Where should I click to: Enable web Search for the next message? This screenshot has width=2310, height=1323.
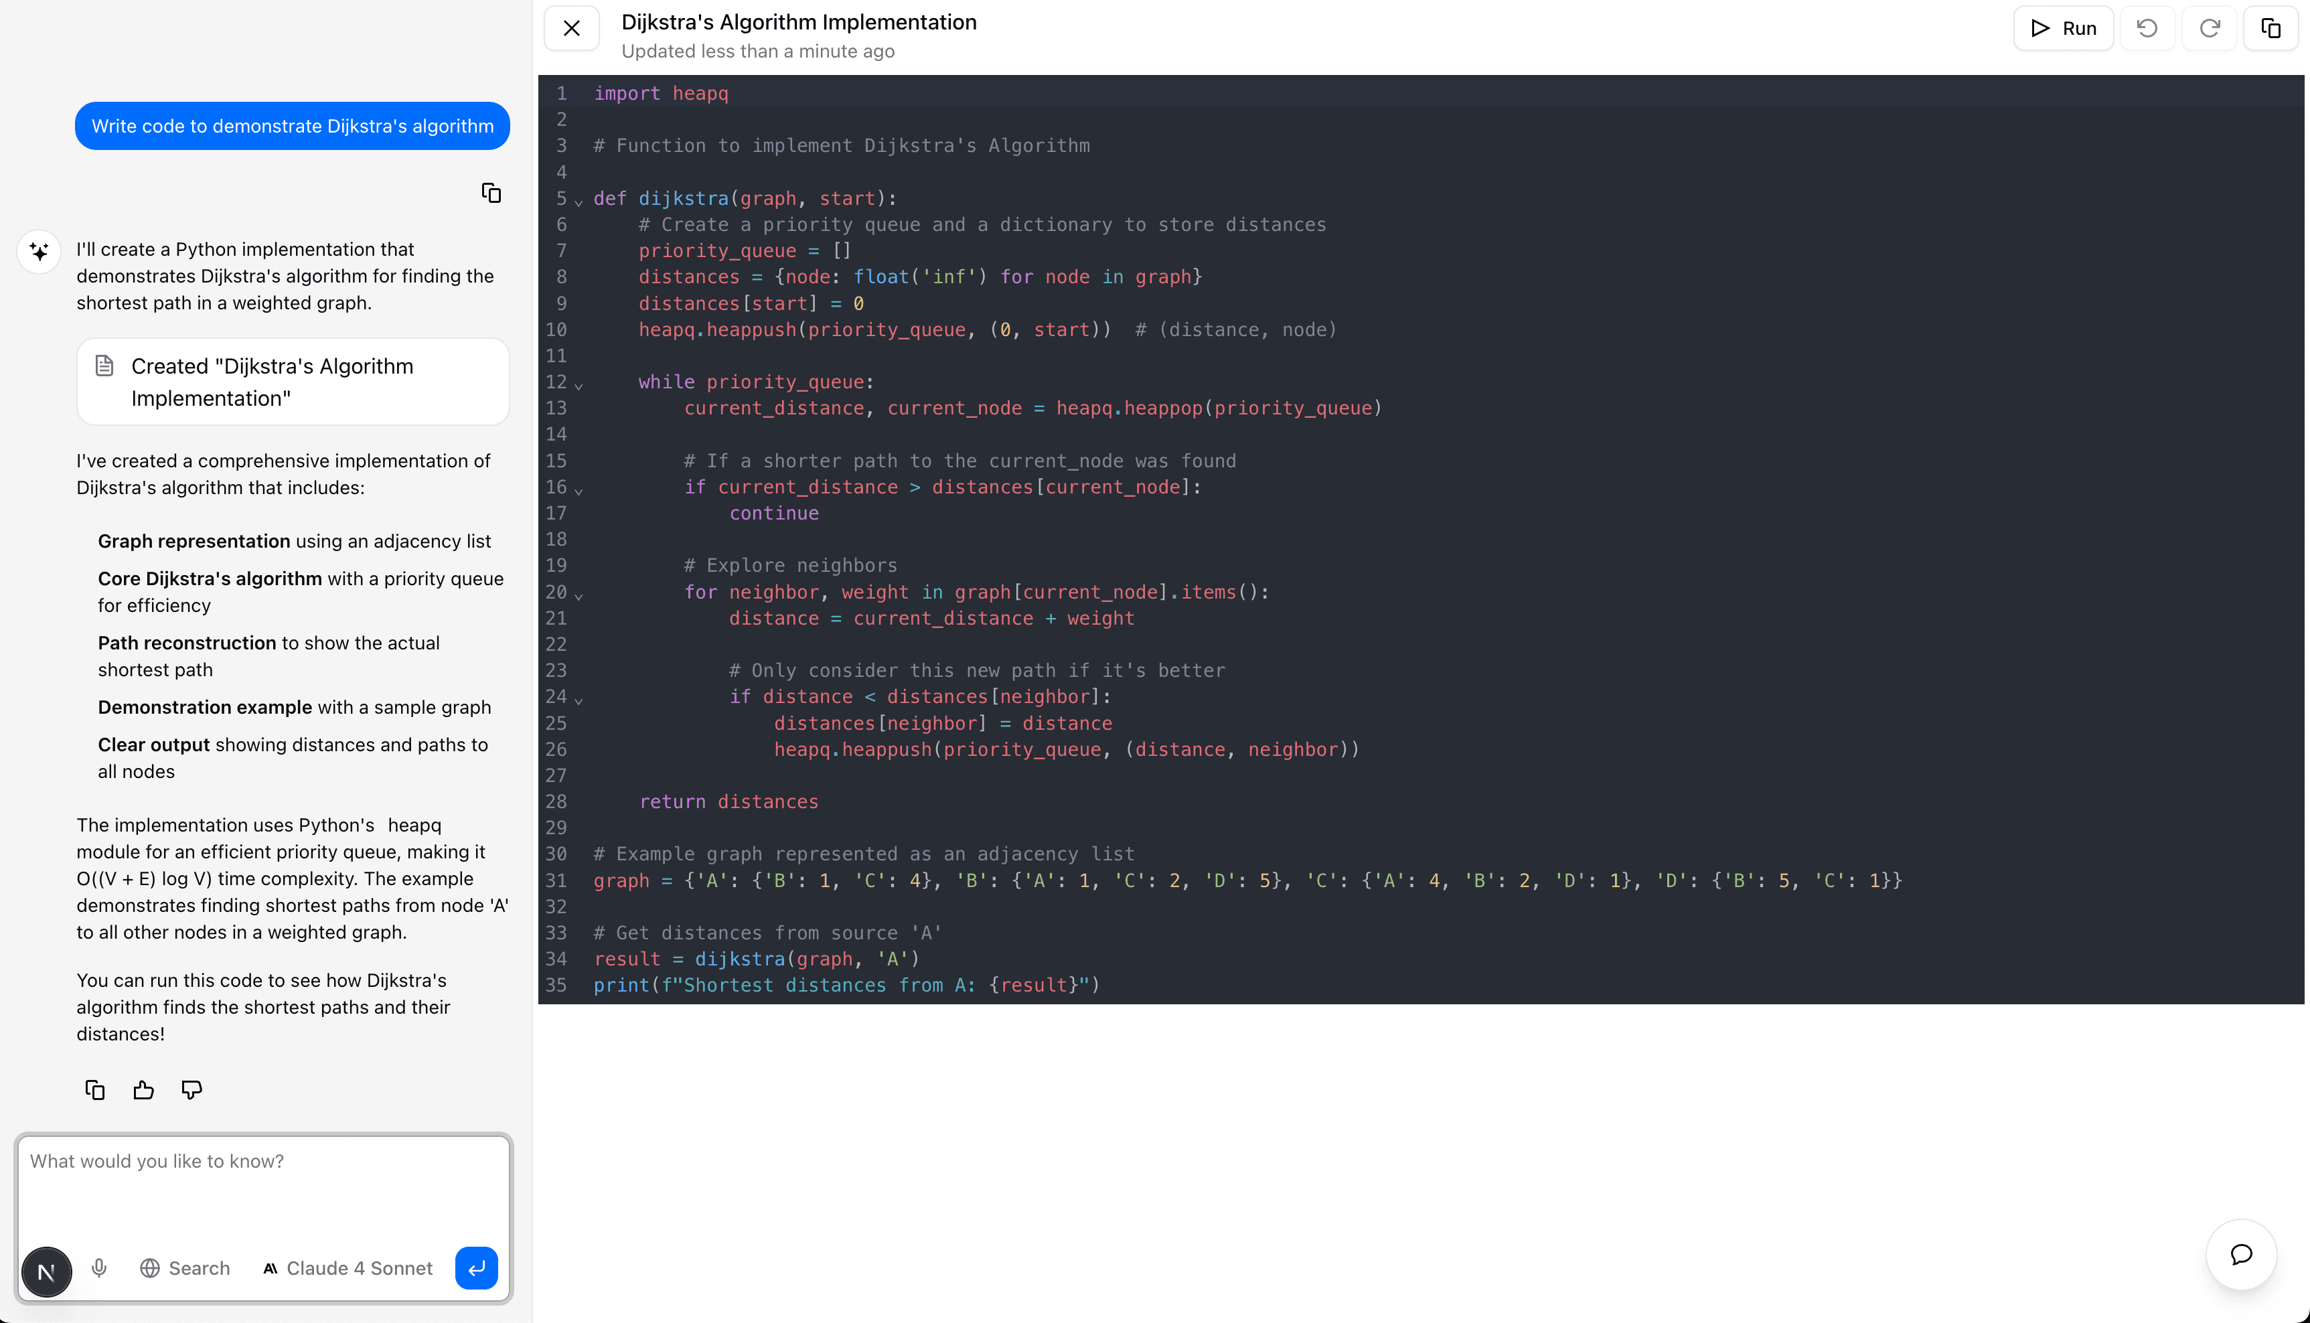coord(185,1267)
